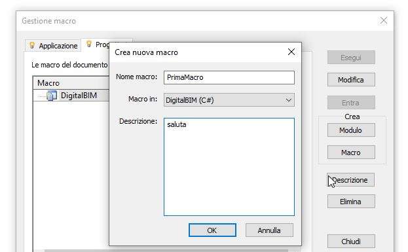Click the Macro column header
Image resolution: width=408 pixels, height=252 pixels.
coord(71,83)
